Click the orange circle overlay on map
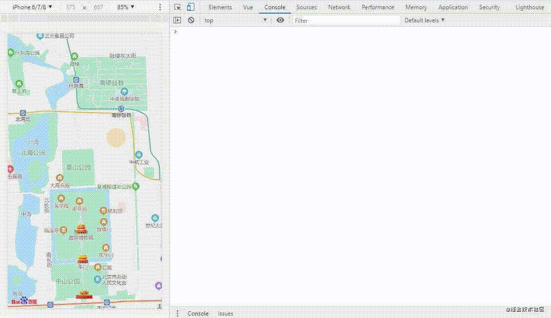This screenshot has width=551, height=318. (x=116, y=138)
